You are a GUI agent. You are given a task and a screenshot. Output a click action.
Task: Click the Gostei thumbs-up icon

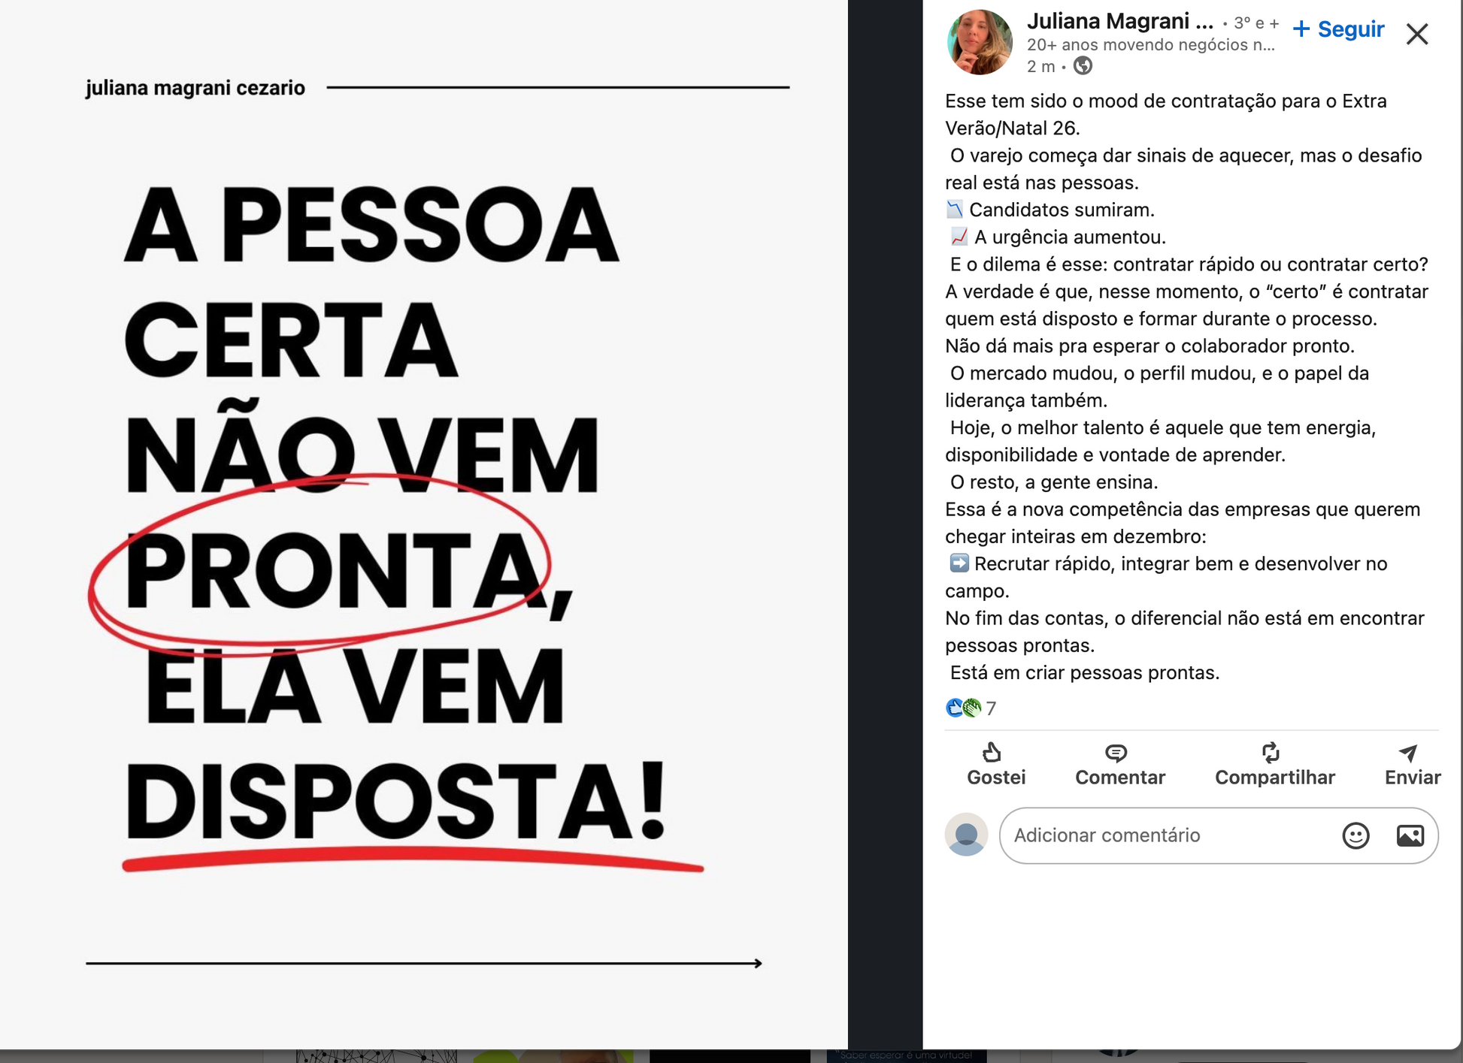992,752
